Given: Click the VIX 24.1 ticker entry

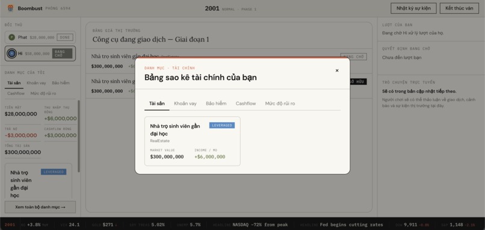Looking at the screenshot, I should pyautogui.click(x=71, y=225).
